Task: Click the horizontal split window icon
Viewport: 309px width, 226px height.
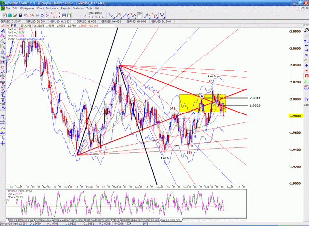Action: point(64,15)
